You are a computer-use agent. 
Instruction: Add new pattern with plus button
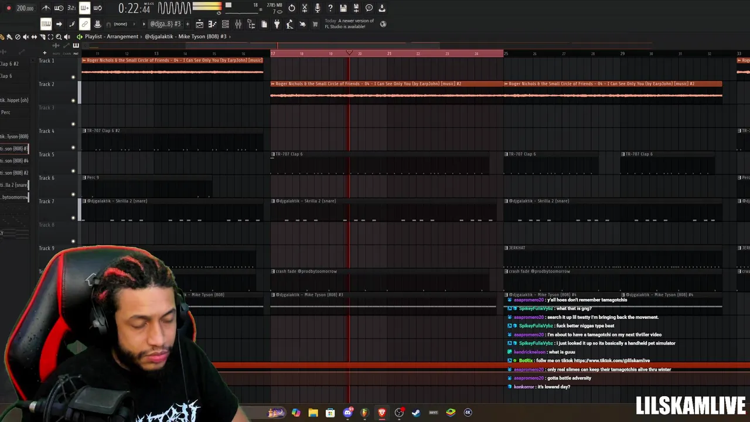[187, 24]
